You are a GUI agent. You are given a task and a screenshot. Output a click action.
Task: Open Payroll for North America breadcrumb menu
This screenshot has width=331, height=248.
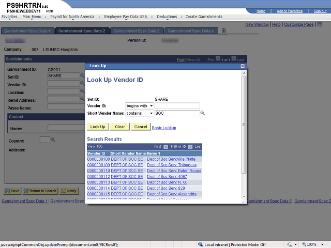(72, 17)
